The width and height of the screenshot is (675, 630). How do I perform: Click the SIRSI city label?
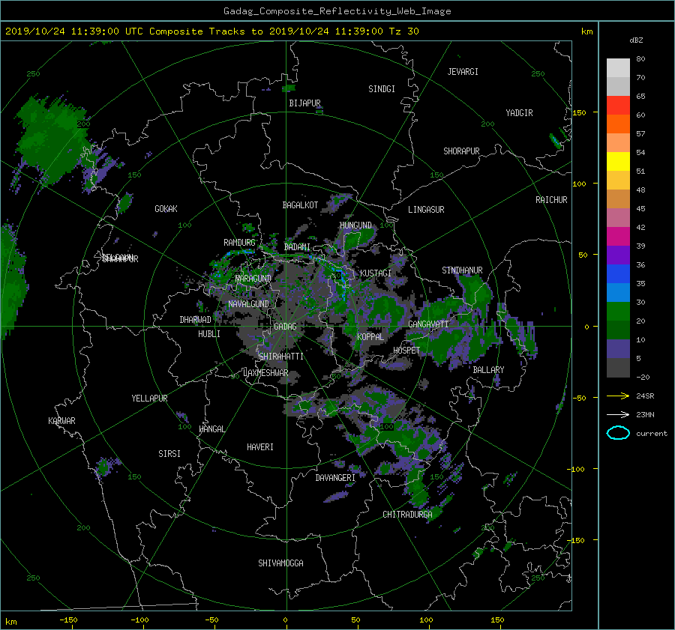[x=169, y=454]
